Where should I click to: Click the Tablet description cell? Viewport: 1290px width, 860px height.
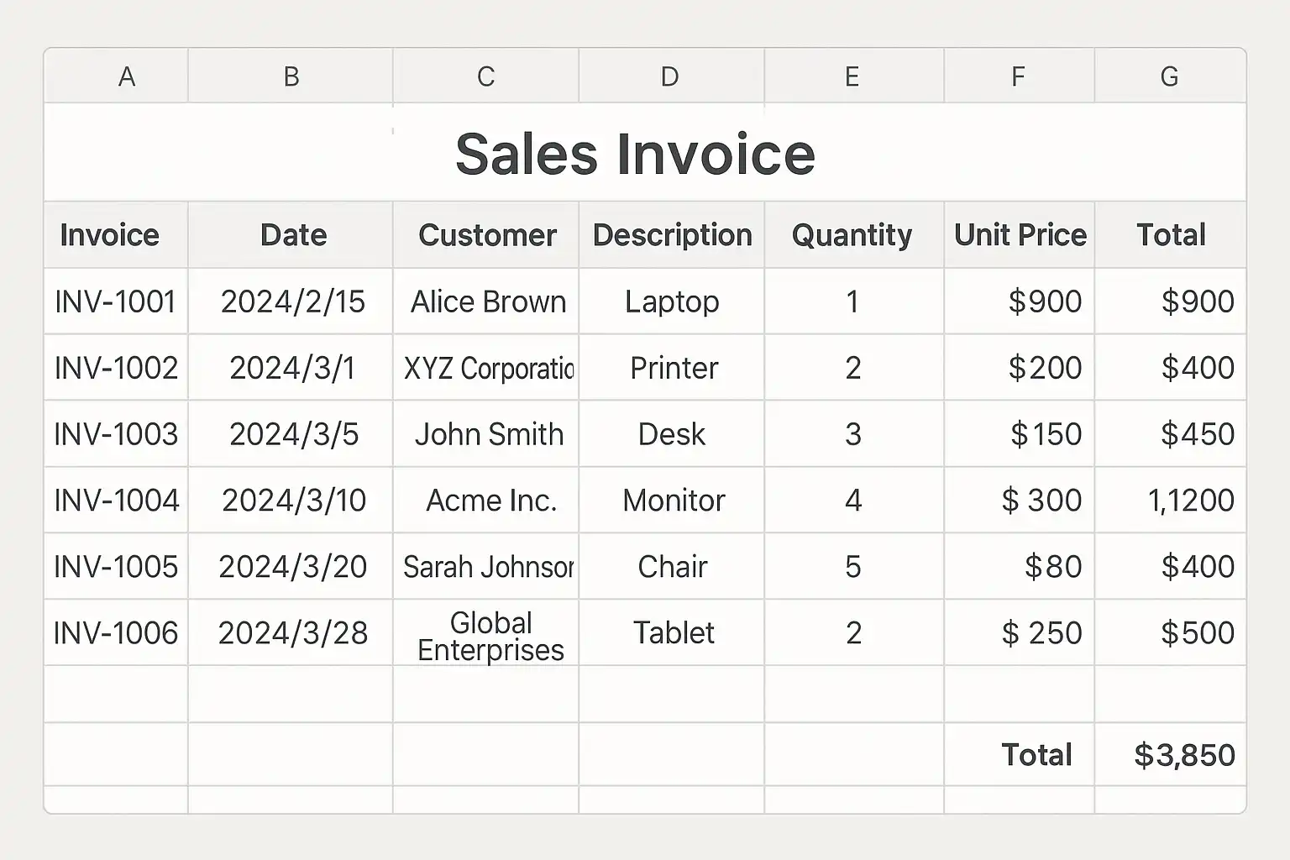click(674, 633)
